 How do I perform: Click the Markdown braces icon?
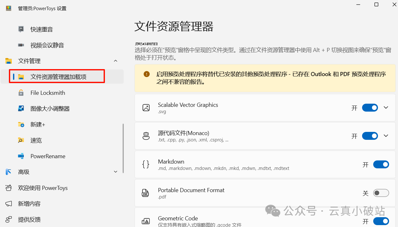[146, 164]
